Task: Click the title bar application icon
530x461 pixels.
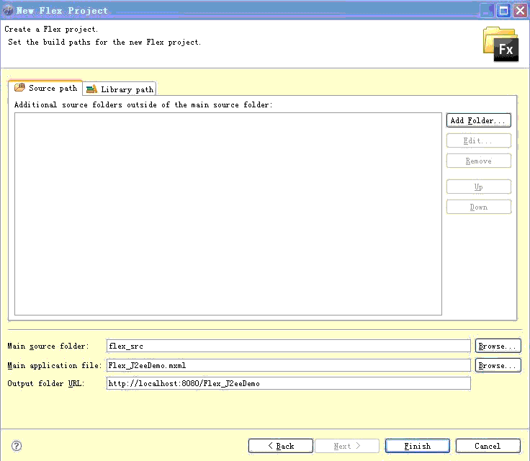Action: tap(7, 11)
